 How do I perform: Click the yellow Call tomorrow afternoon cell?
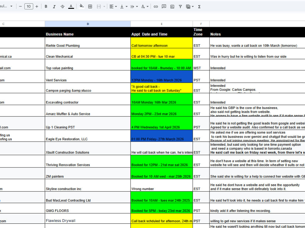tap(162, 43)
